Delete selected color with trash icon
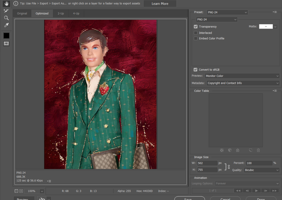This screenshot has height=200, width=282. [x=258, y=150]
